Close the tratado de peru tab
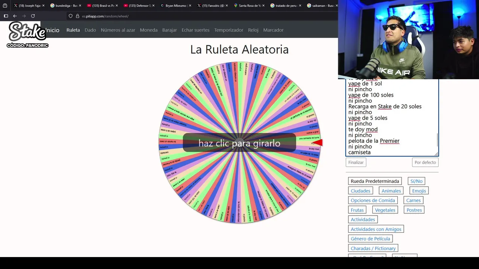The width and height of the screenshot is (479, 269). 300,6
